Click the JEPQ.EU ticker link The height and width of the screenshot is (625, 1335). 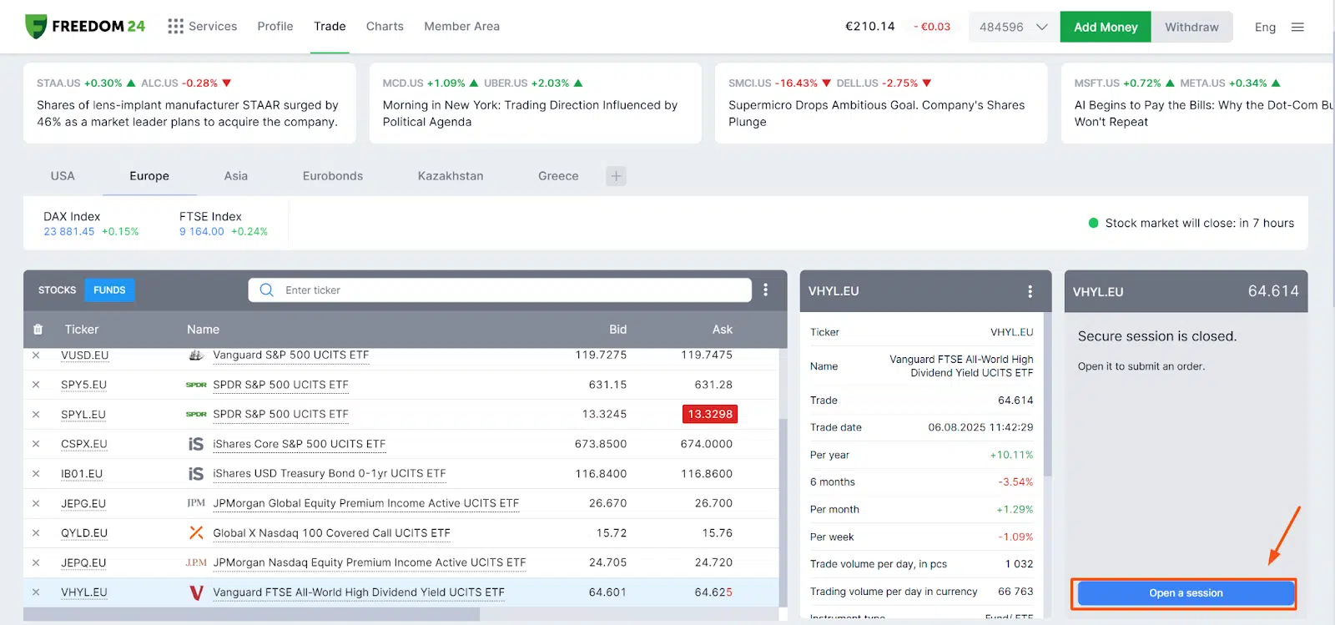[x=83, y=563]
